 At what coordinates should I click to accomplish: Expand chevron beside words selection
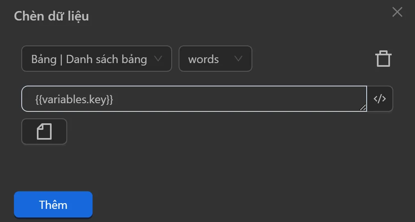(x=238, y=59)
